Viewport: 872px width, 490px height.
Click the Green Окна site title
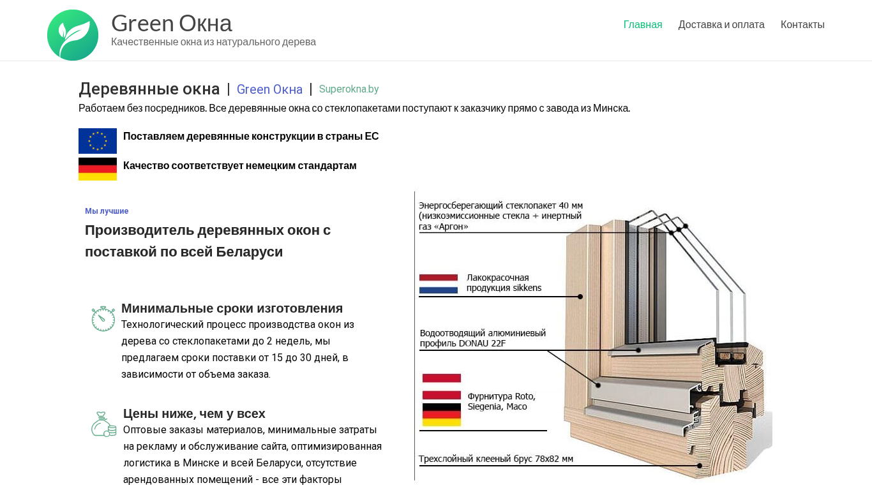[x=172, y=23]
